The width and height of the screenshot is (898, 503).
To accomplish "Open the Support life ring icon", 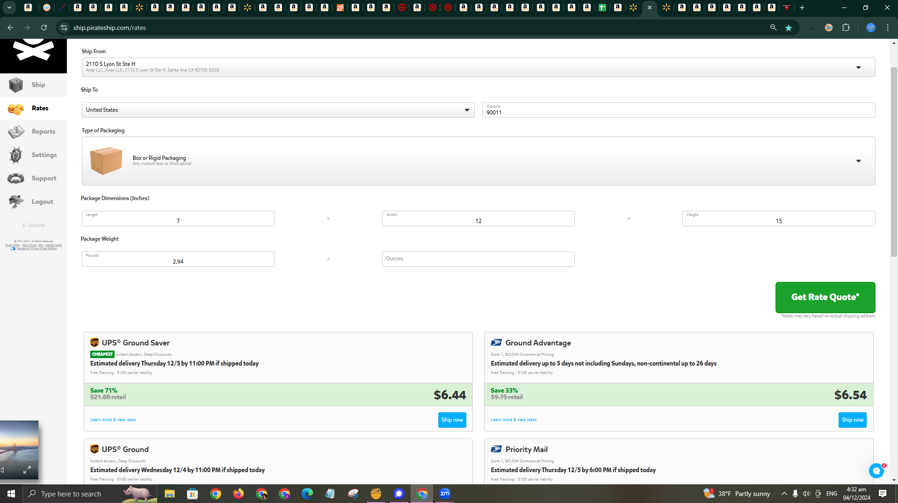I will (16, 179).
